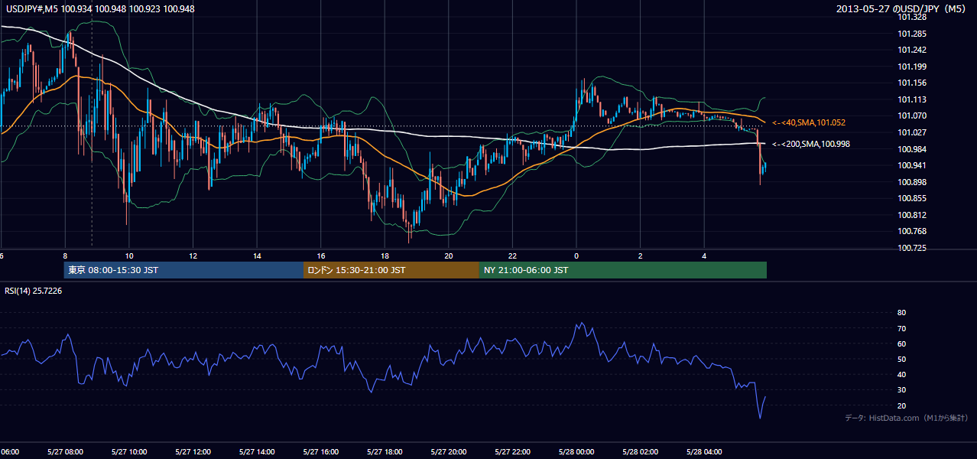This screenshot has width=977, height=459.
Task: Click the 2013-05-27 USD/JPY (M5) chart title
Action: coord(902,9)
